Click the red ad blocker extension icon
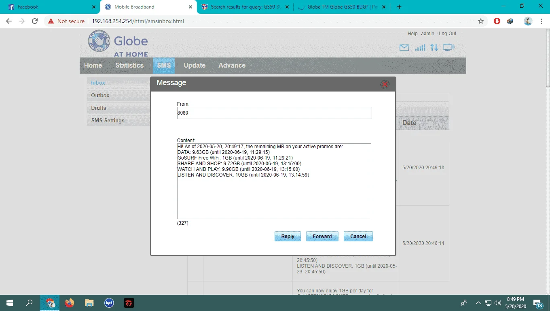Viewport: 550px width, 311px height. tap(497, 21)
